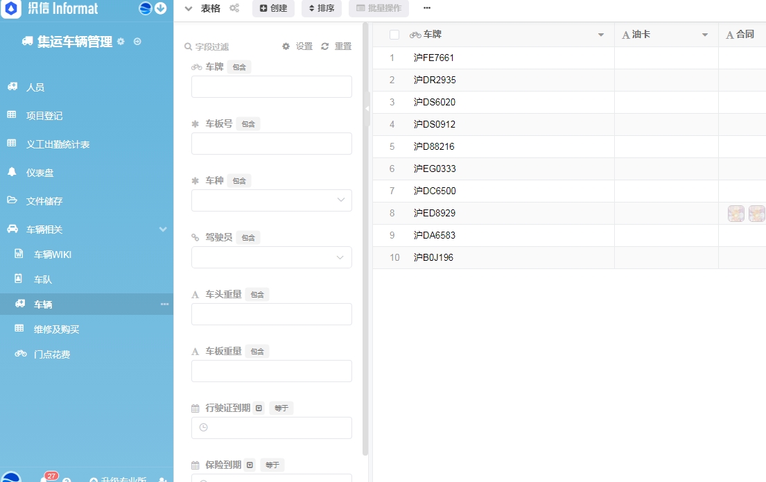Viewport: 766px width, 482px height.
Task: Click the 重置 refresh icon in filter panel
Action: (325, 46)
